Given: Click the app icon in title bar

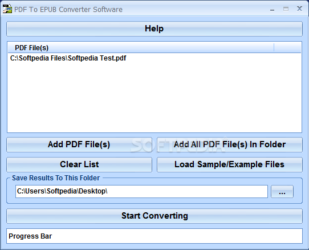Looking at the screenshot, I should pos(7,9).
